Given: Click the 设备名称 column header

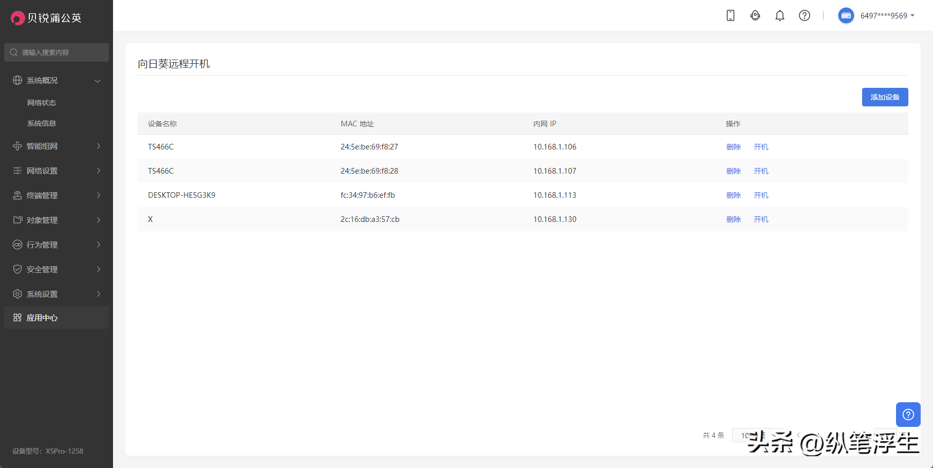Looking at the screenshot, I should (162, 124).
